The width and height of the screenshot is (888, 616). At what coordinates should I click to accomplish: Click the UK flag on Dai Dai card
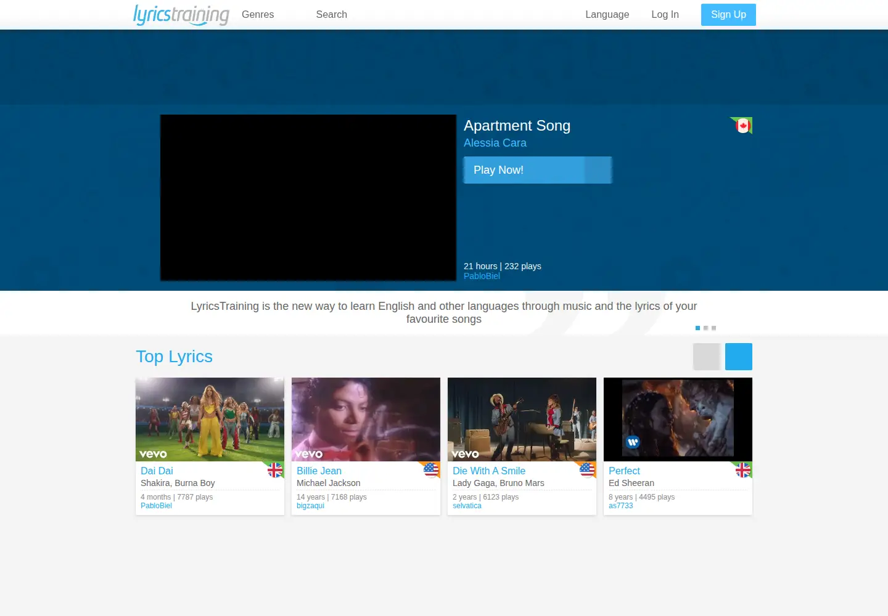click(274, 470)
